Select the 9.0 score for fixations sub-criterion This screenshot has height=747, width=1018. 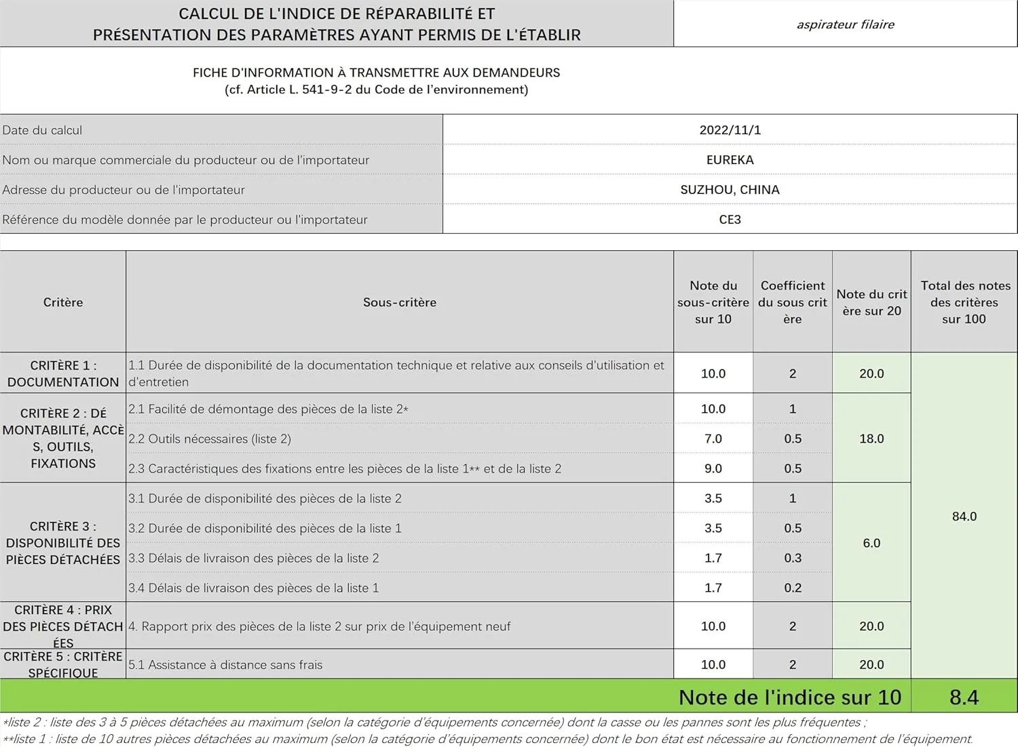(x=713, y=469)
